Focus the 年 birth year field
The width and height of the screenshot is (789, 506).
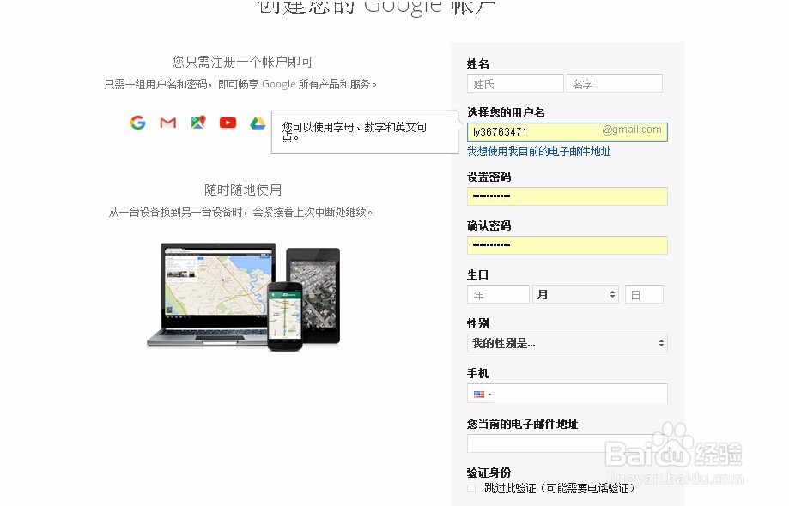pyautogui.click(x=498, y=294)
